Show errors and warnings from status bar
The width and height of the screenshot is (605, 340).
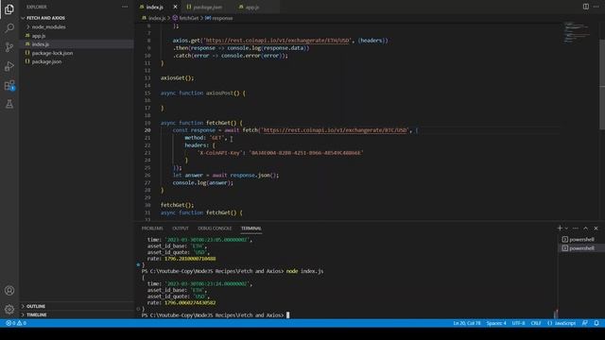click(x=16, y=323)
